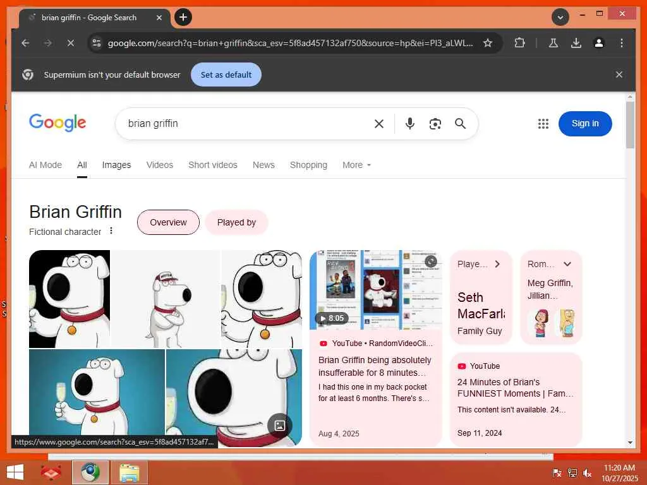Open the three-dot menu beside Fictional character

click(x=111, y=231)
